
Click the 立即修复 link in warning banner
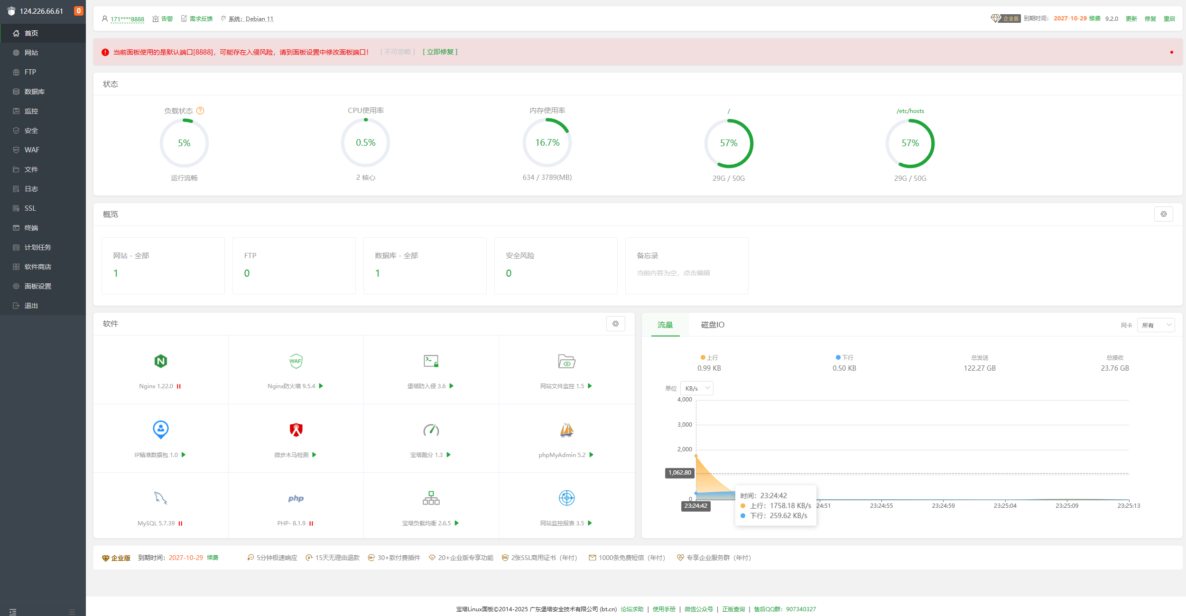click(x=440, y=52)
